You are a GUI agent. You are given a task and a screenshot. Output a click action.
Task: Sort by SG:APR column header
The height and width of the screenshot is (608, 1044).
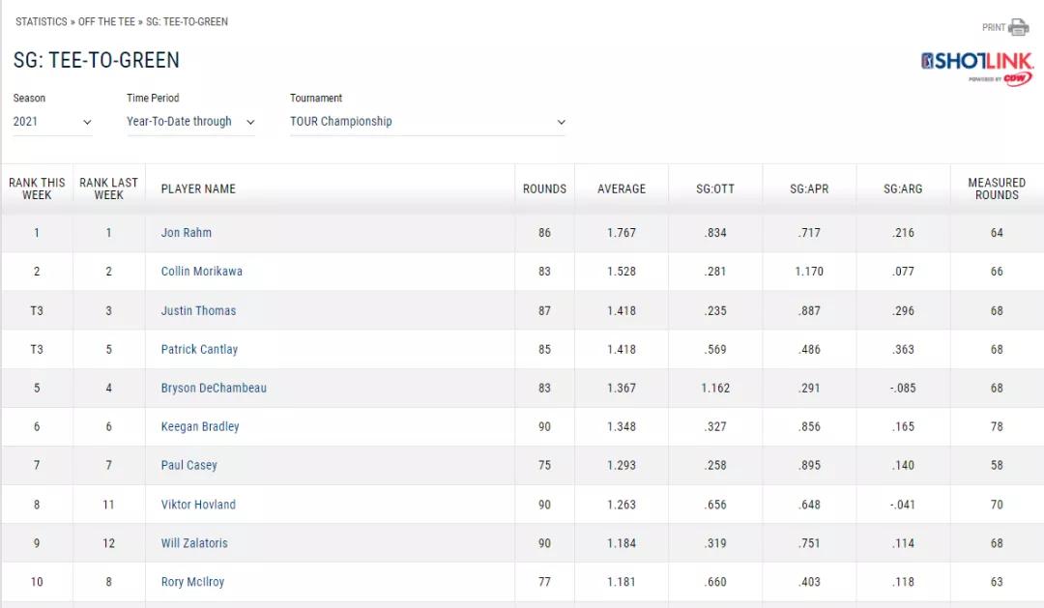tap(809, 188)
